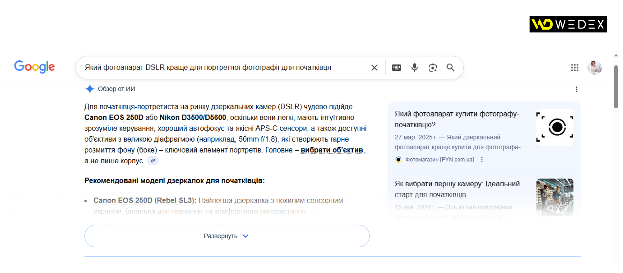Click the Google logo
This screenshot has height=273, width=623.
[x=34, y=67]
